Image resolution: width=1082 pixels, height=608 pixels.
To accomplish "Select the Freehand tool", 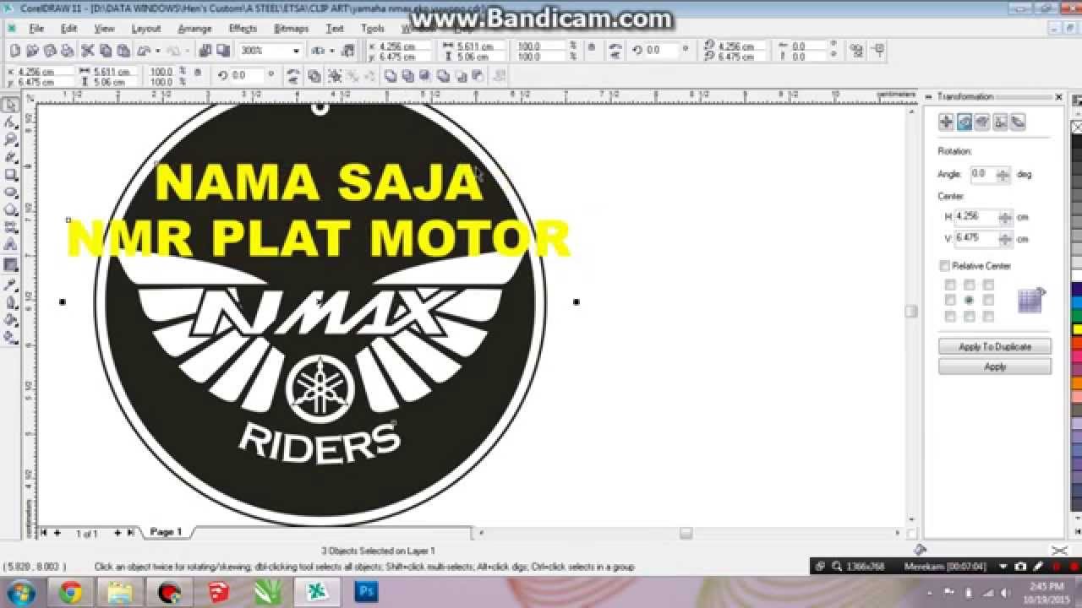I will (10, 157).
